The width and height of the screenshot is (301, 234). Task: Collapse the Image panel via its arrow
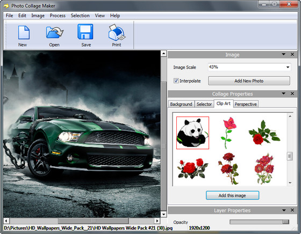coord(284,54)
